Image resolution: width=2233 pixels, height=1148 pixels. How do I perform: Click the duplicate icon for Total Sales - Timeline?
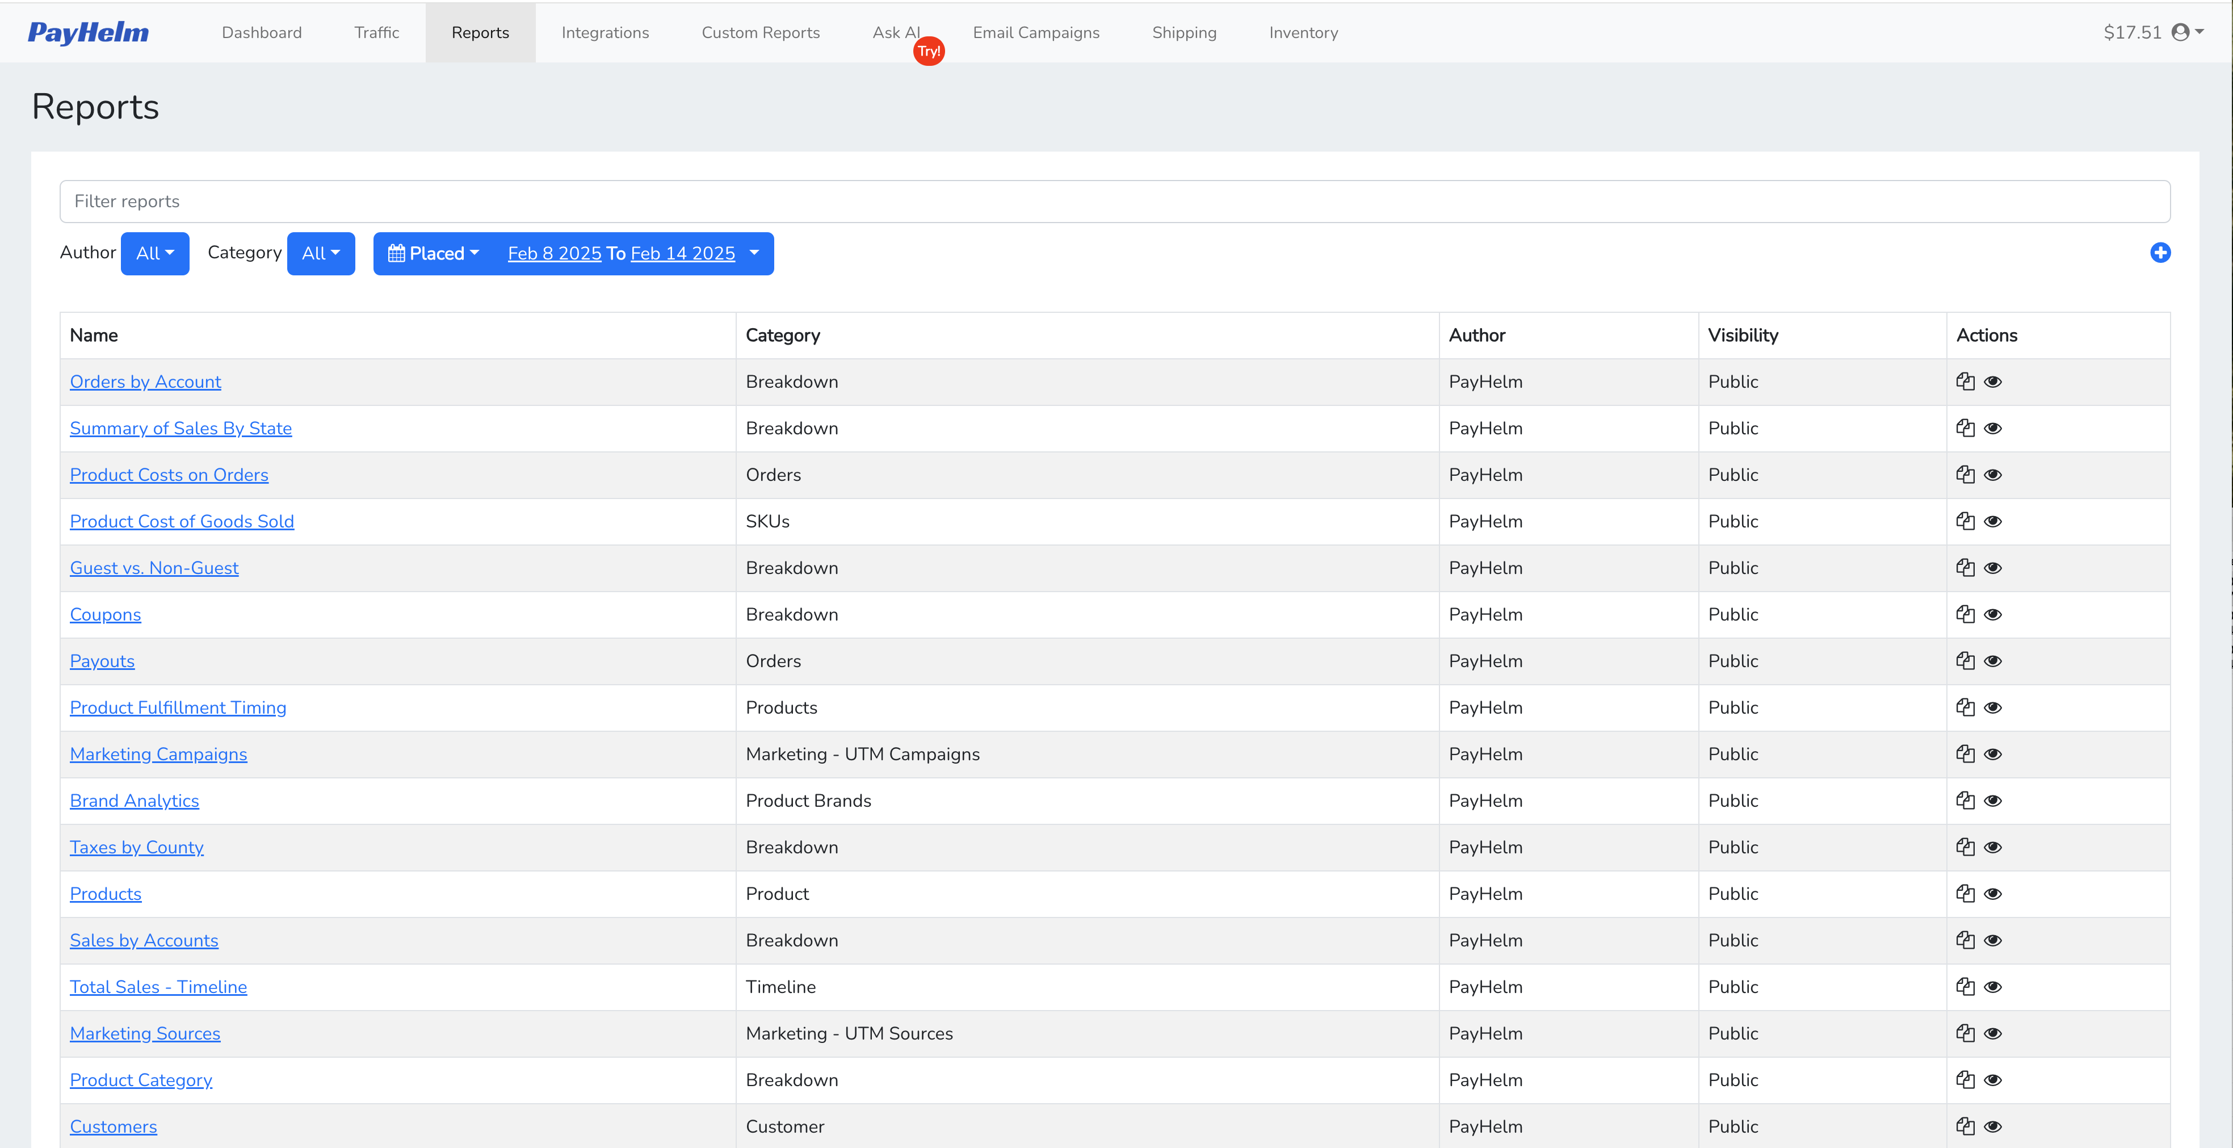[x=1966, y=987]
